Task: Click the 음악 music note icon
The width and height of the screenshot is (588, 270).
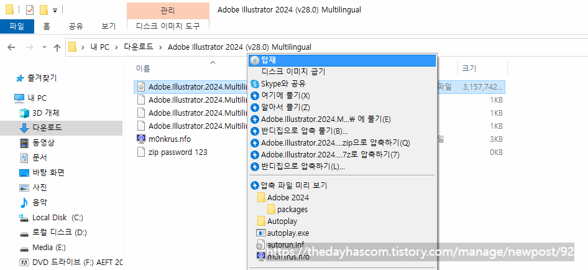Action: click(24, 202)
